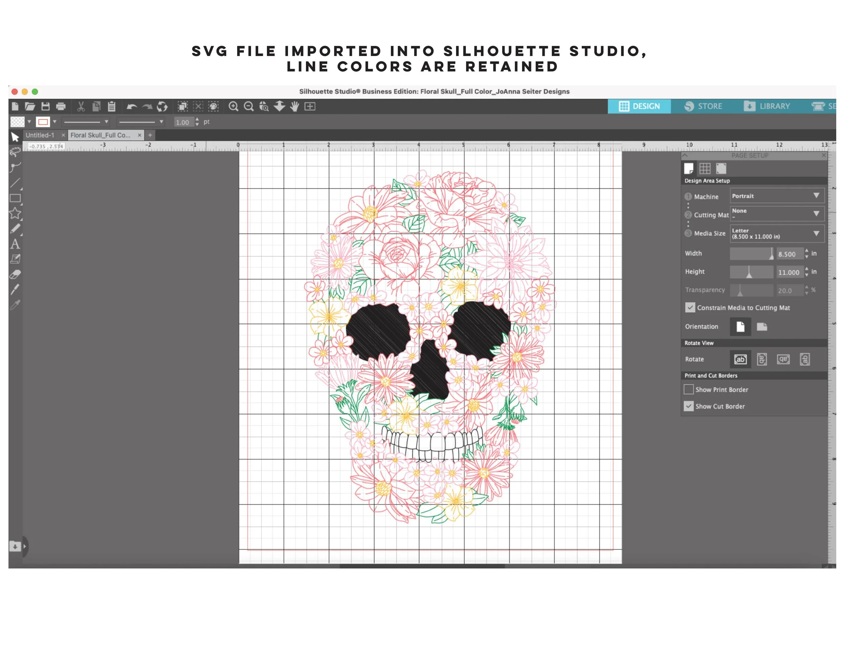Uncheck Show Cut Border checkbox
This screenshot has width=847, height=655.
[x=688, y=406]
